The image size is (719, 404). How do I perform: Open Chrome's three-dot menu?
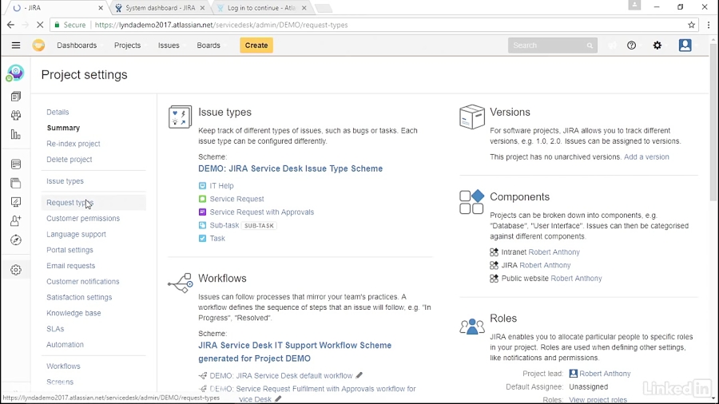[709, 25]
